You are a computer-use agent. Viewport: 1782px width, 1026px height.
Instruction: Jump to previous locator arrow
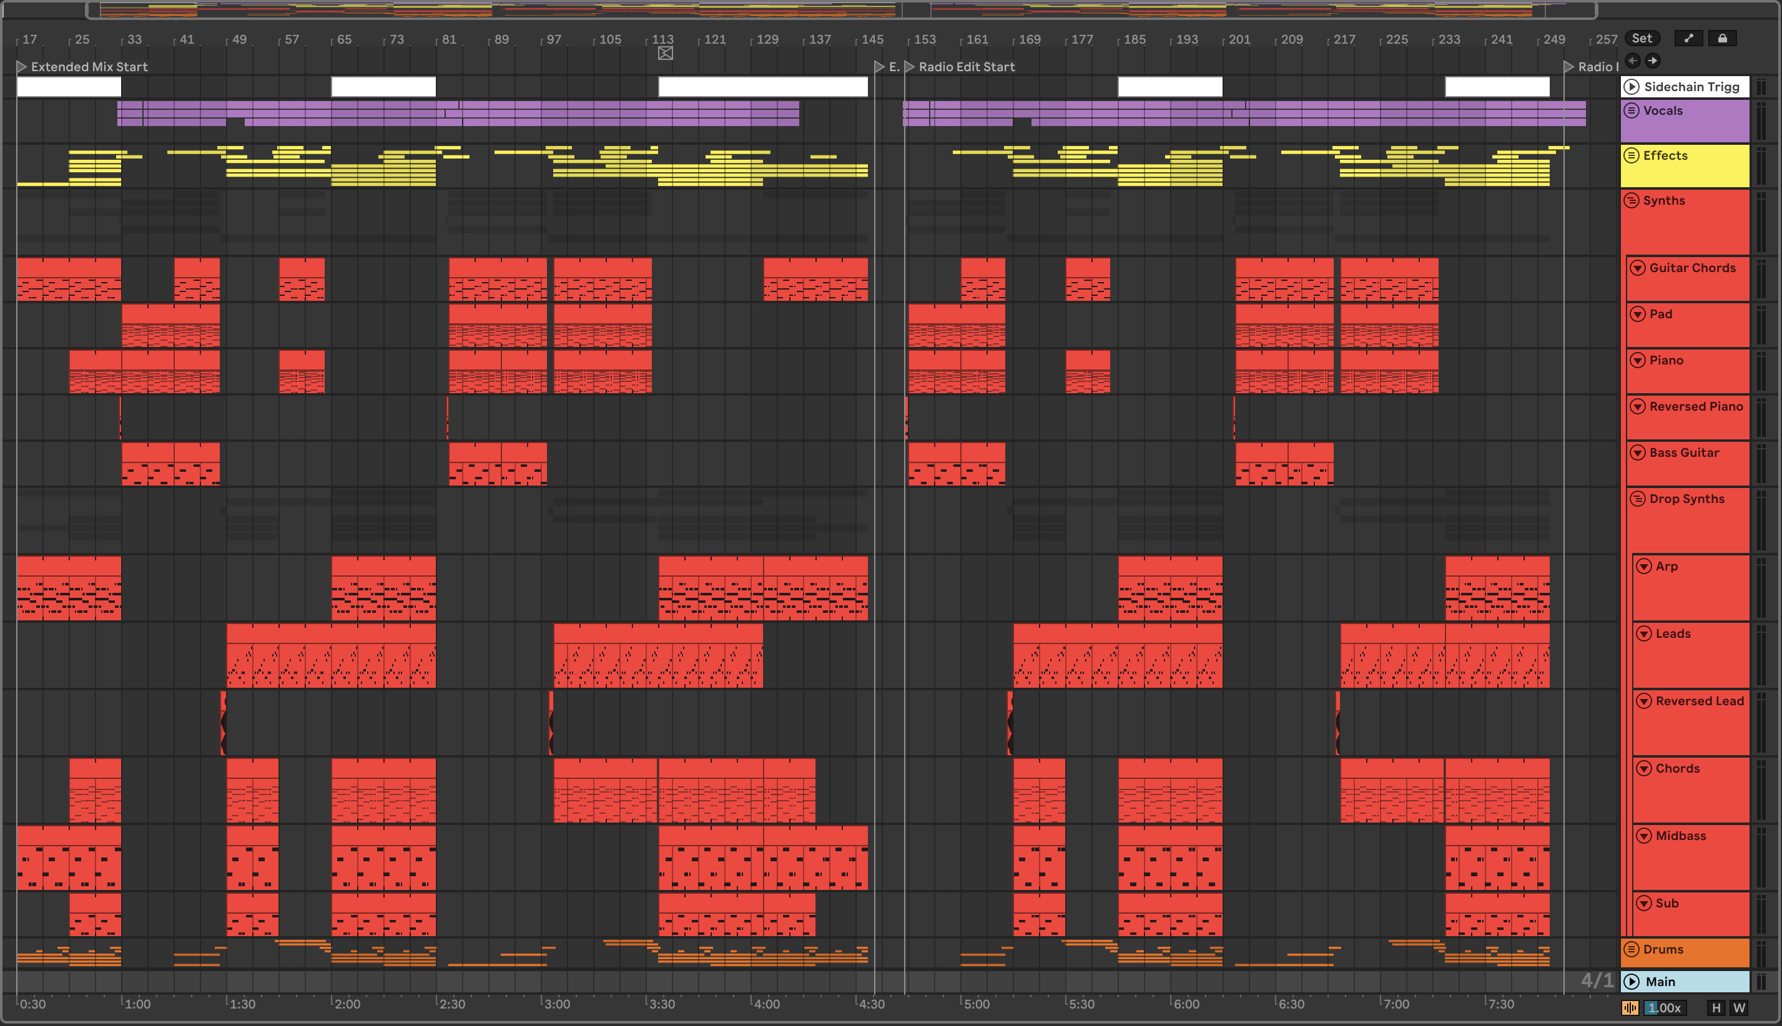[1633, 61]
